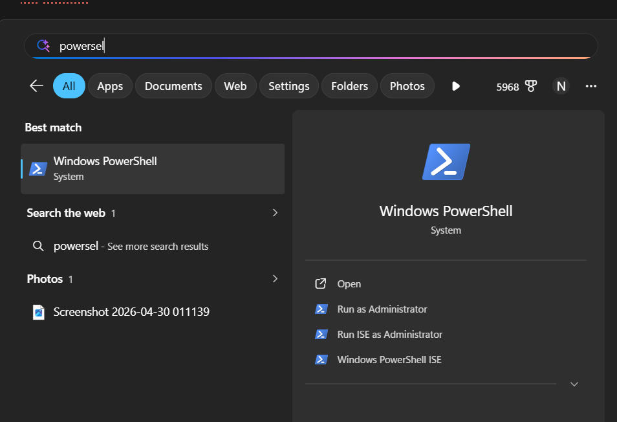Click the Open external link icon
The height and width of the screenshot is (422, 617).
click(321, 283)
